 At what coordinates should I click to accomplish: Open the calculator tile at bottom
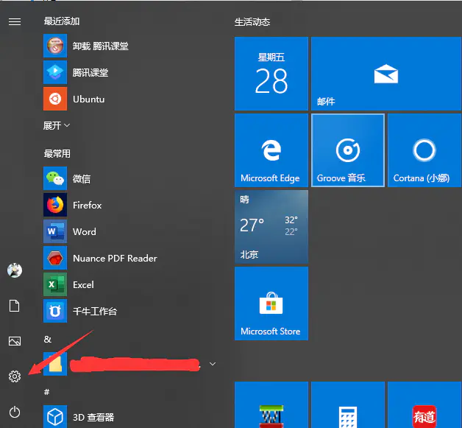[348, 404]
